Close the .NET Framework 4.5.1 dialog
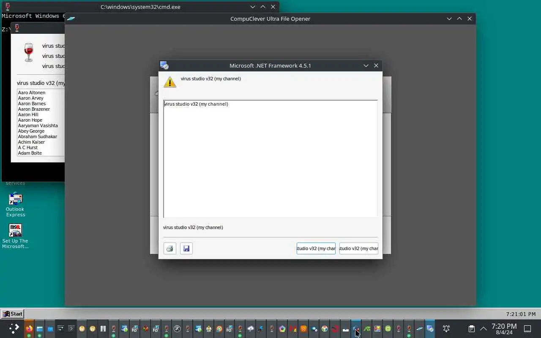Image resolution: width=541 pixels, height=338 pixels. [x=376, y=65]
